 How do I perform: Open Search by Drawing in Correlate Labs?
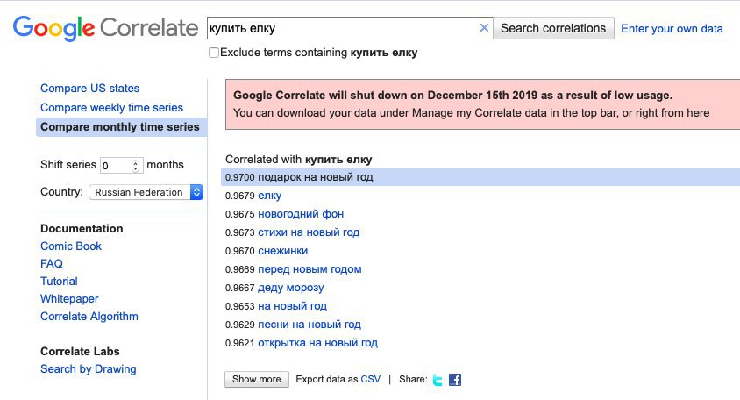pyautogui.click(x=89, y=368)
